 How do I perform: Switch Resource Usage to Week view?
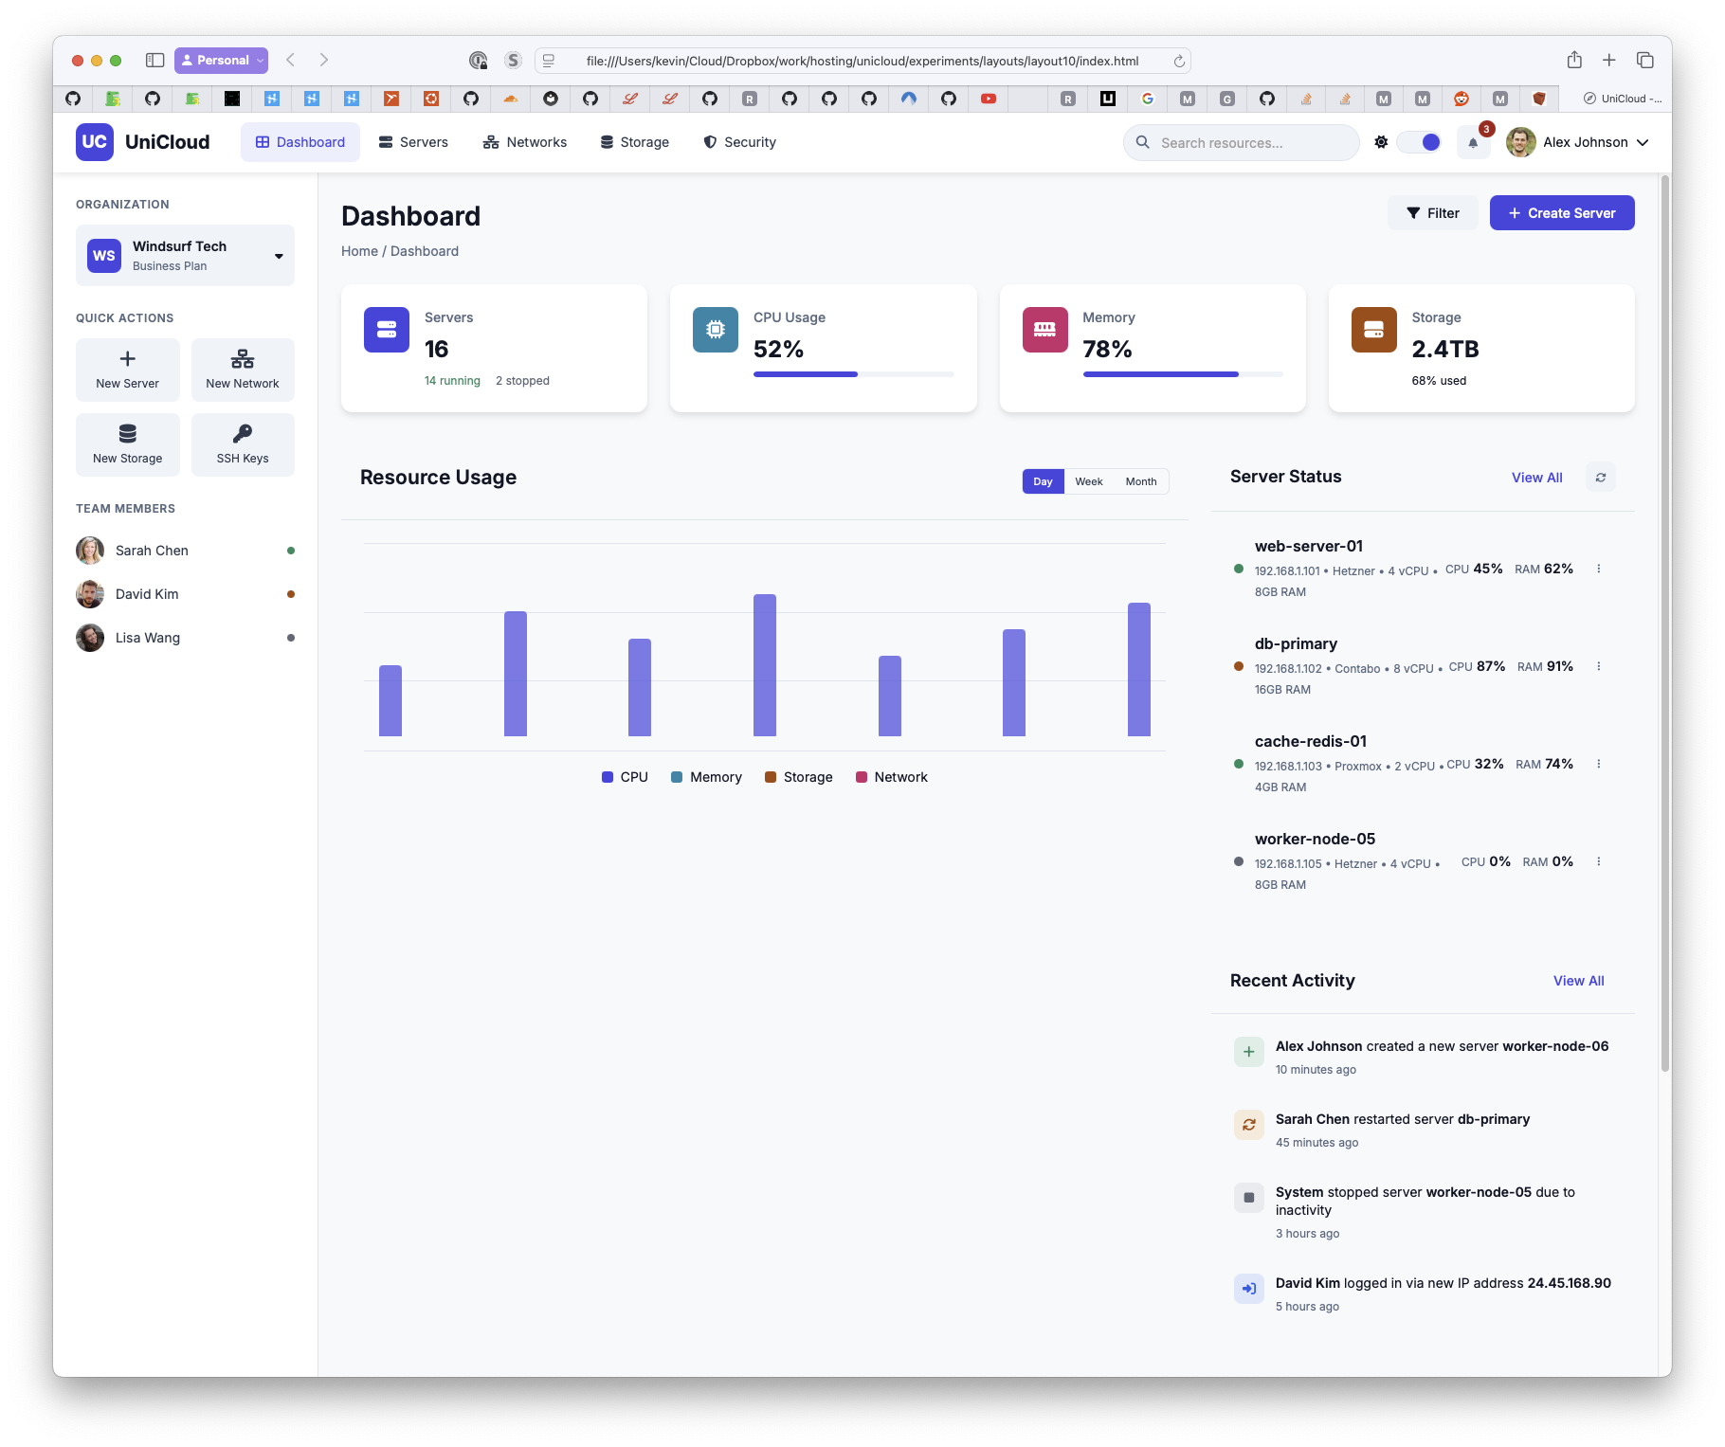click(x=1088, y=481)
